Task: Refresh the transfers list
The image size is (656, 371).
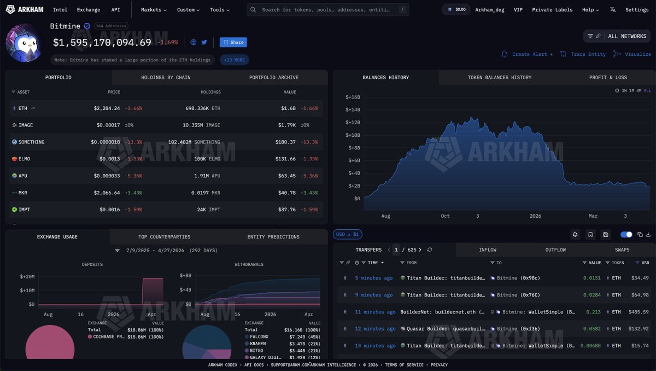Action: tap(430, 250)
